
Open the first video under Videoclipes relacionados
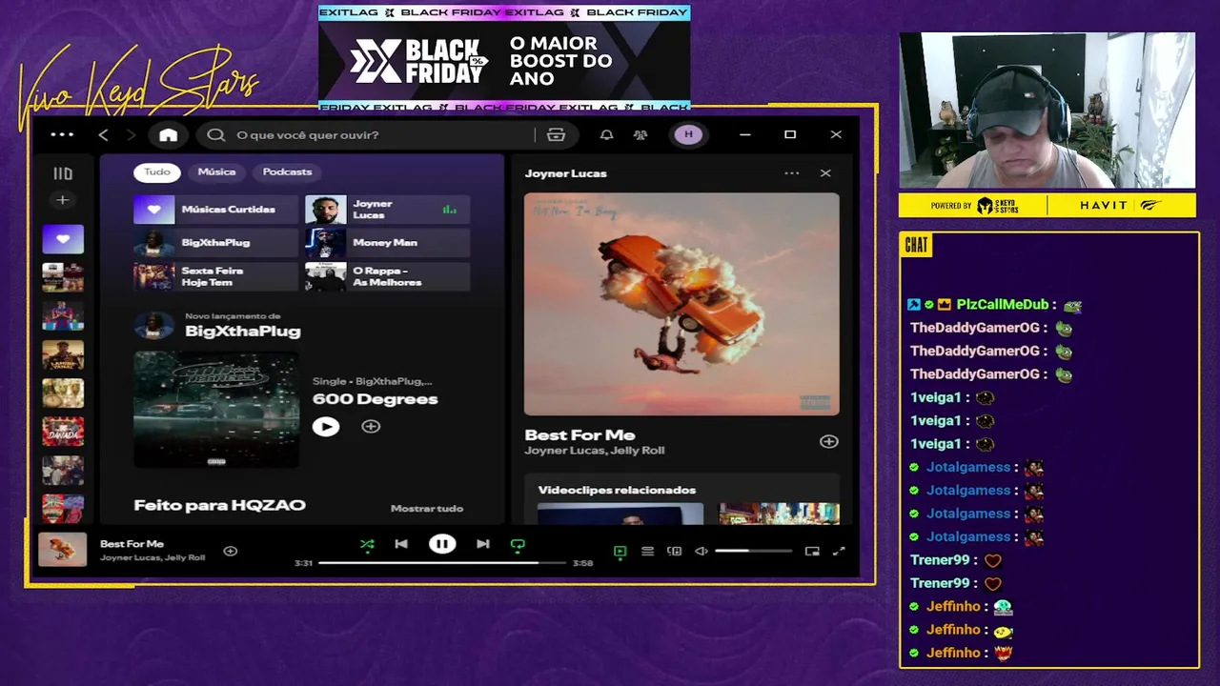click(620, 514)
